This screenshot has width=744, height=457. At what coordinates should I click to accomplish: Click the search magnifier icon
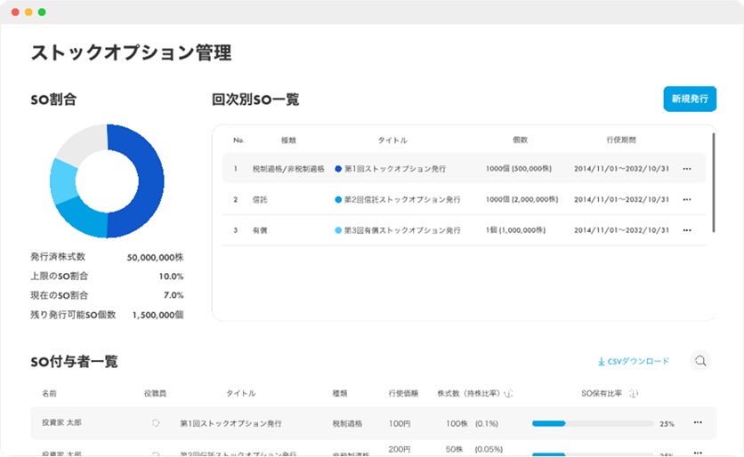[701, 361]
